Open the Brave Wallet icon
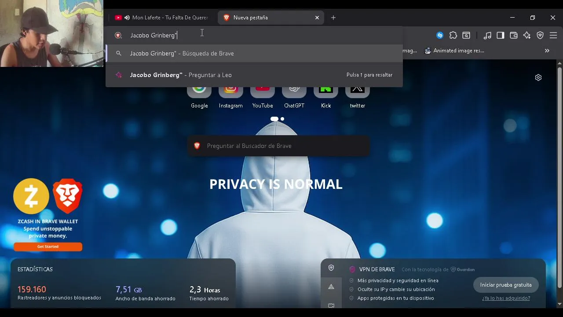The width and height of the screenshot is (563, 317). [x=514, y=35]
